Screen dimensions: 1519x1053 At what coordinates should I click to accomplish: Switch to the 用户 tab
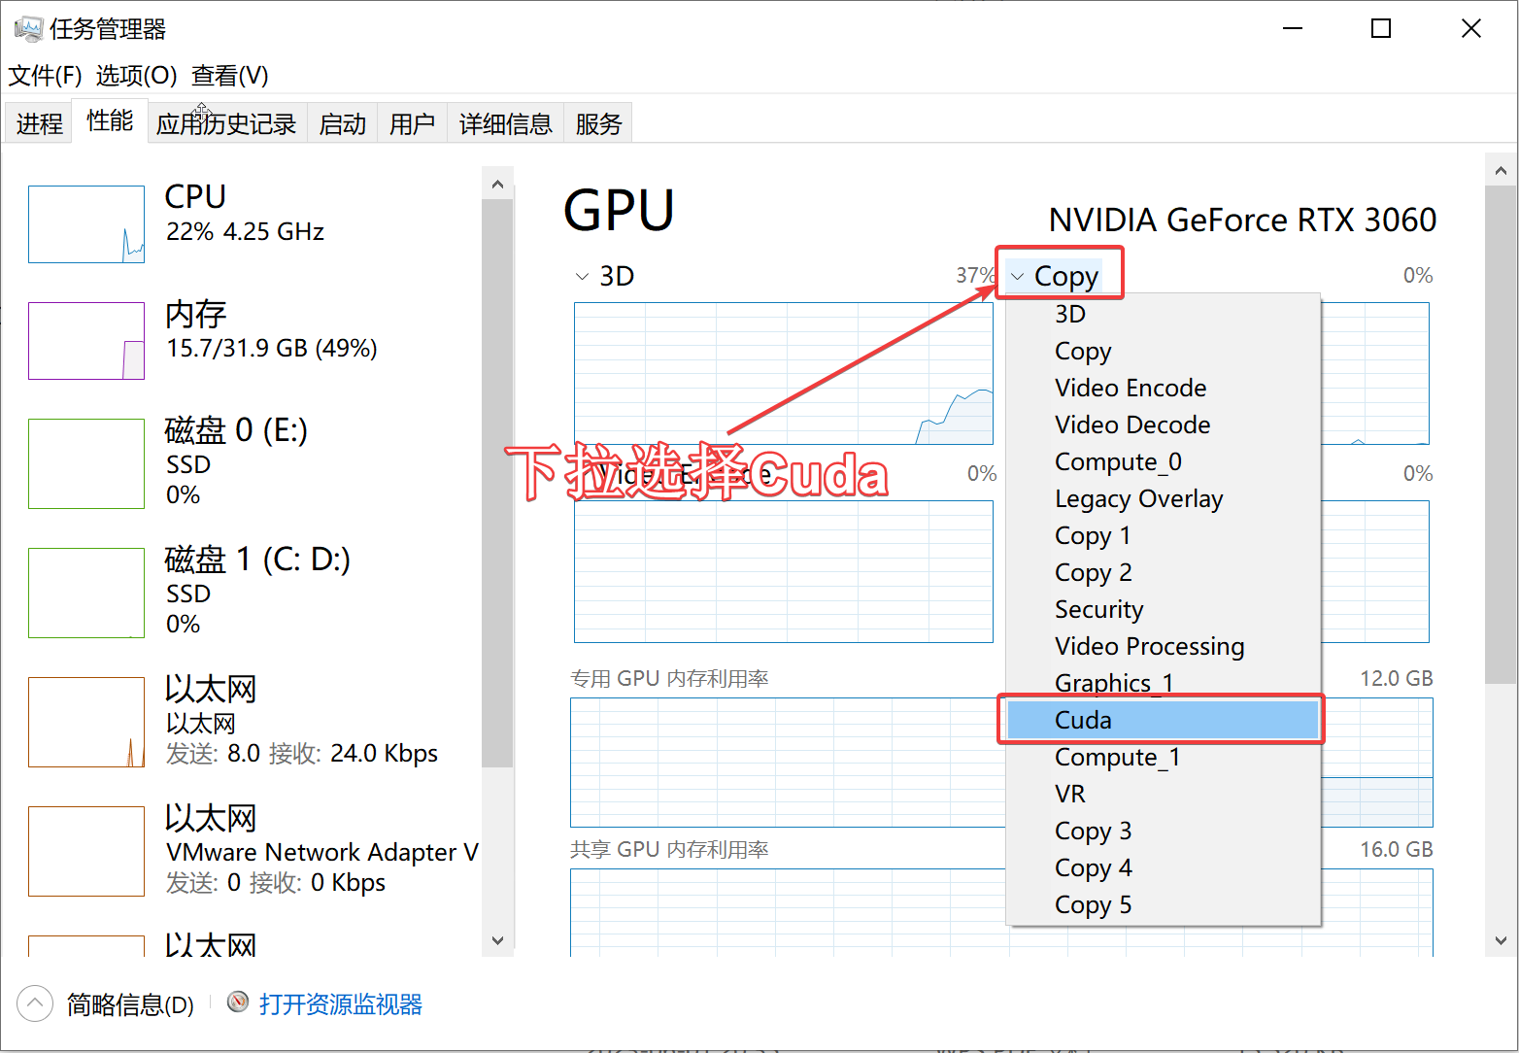pyautogui.click(x=412, y=123)
